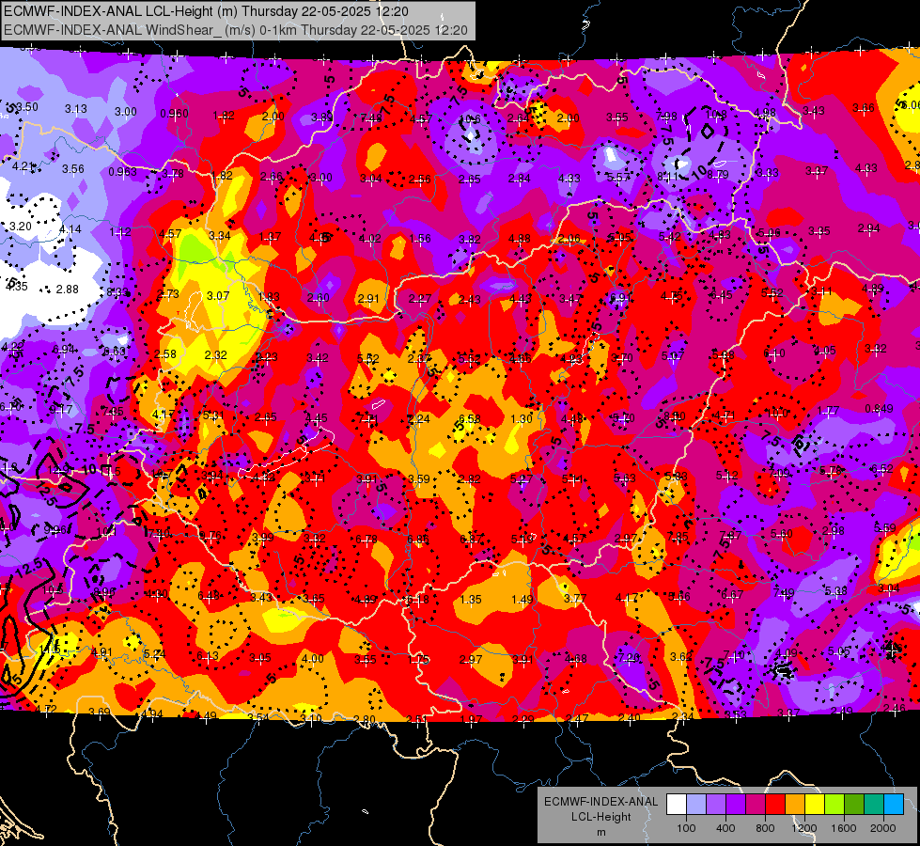Click the grid value 1.75
Image resolution: width=920 pixels, height=846 pixels.
coord(419,659)
